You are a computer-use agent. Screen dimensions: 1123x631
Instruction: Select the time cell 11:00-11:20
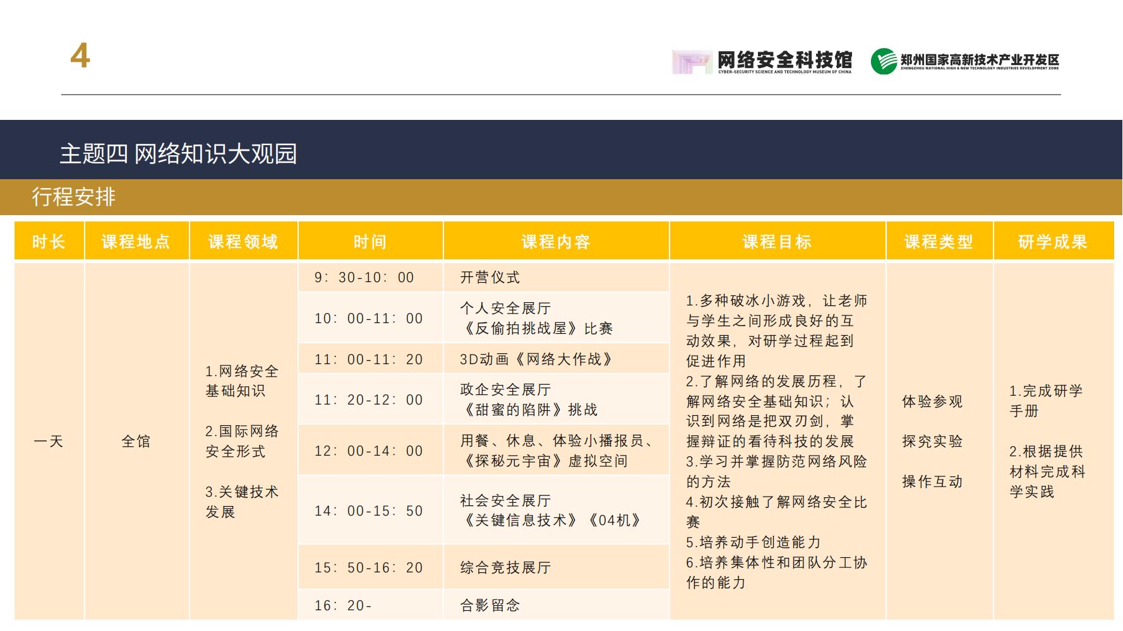(370, 359)
